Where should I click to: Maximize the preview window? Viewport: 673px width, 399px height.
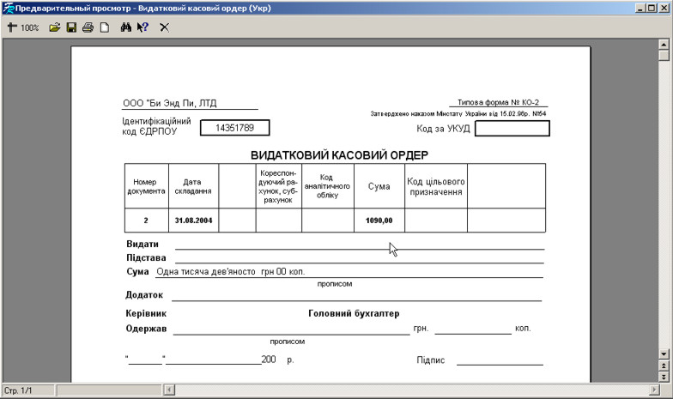[650, 8]
